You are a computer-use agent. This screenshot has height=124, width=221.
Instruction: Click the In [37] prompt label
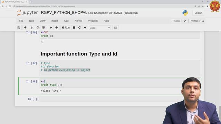[x=32, y=63]
